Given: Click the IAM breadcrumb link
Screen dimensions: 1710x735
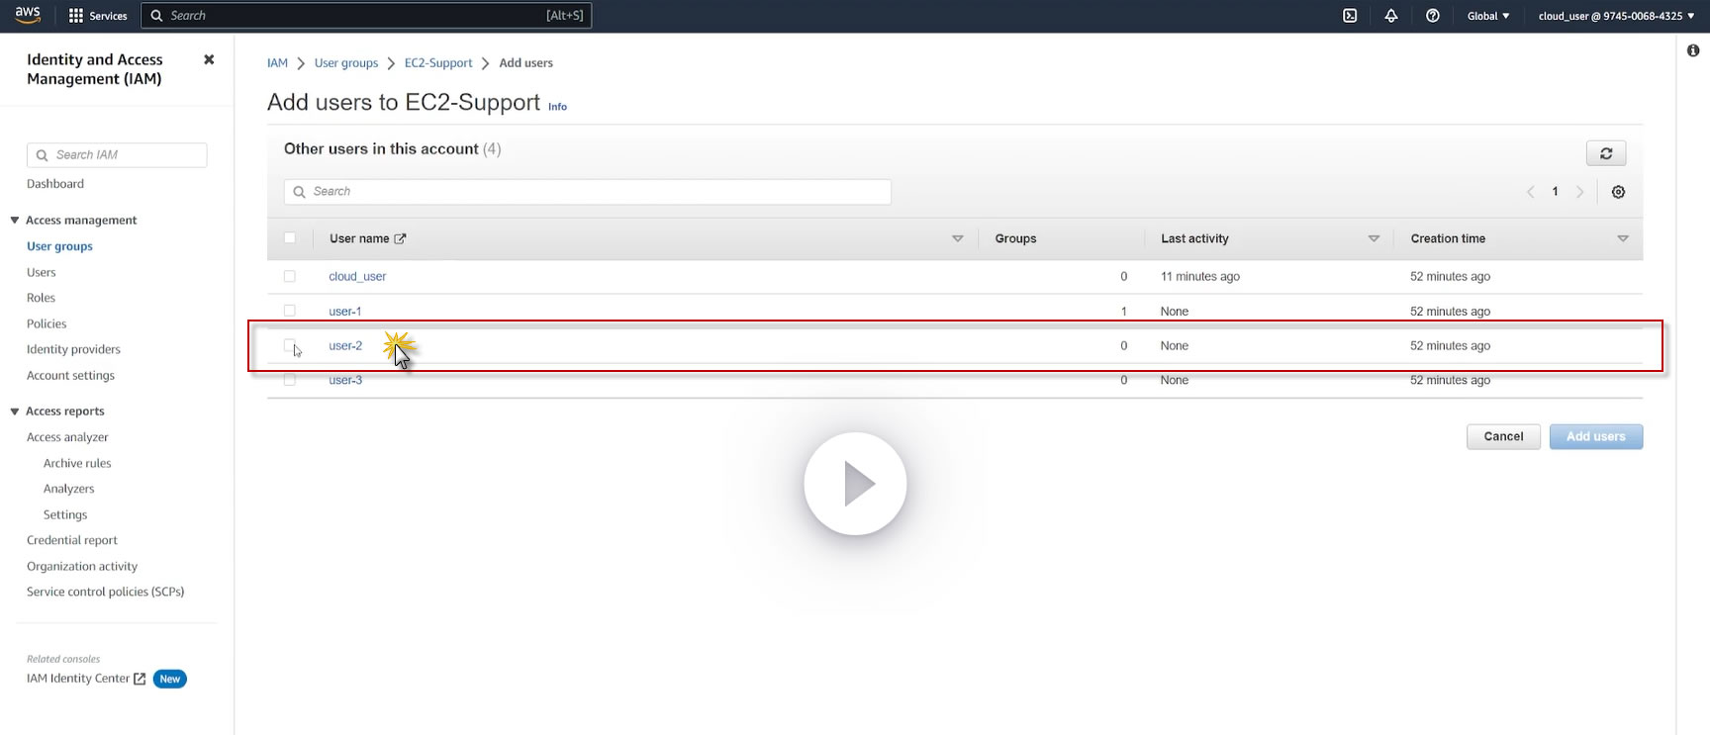Looking at the screenshot, I should coord(277,63).
